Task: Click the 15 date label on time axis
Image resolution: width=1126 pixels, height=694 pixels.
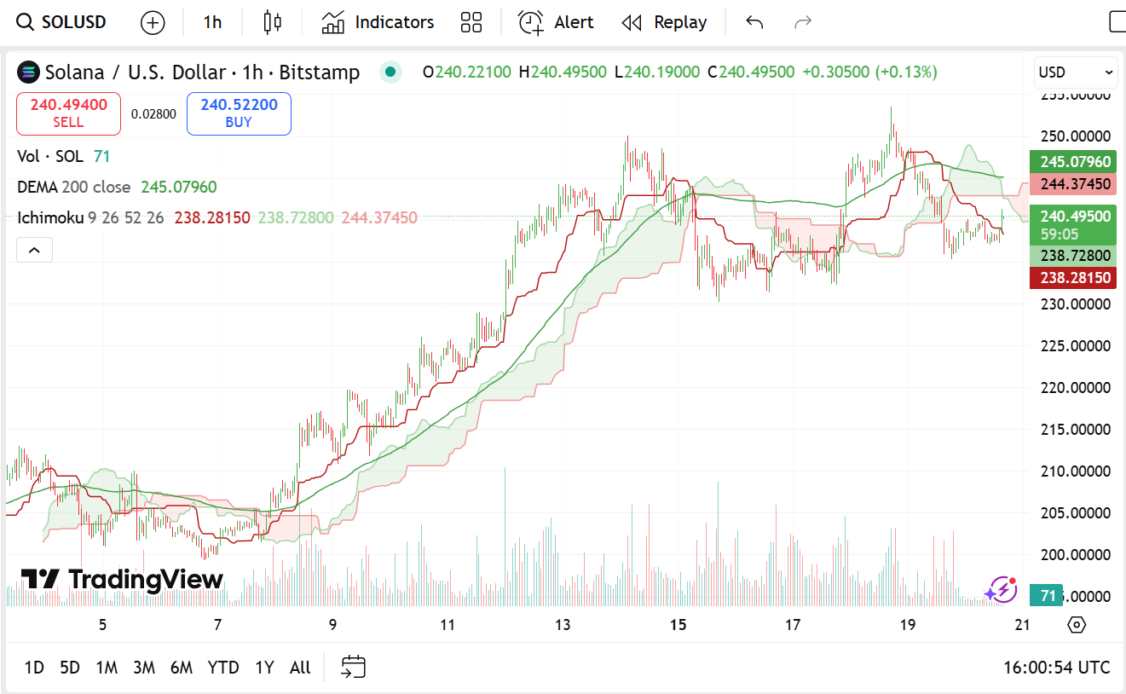Action: tap(678, 625)
